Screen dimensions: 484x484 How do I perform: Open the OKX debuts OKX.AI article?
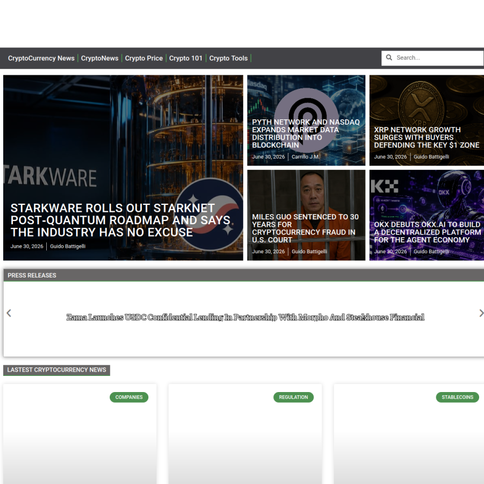click(427, 232)
